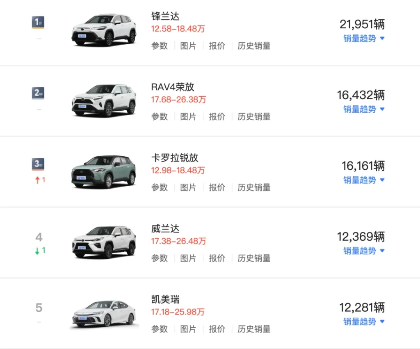Click the red up-arrow rank change indicator

(x=40, y=180)
